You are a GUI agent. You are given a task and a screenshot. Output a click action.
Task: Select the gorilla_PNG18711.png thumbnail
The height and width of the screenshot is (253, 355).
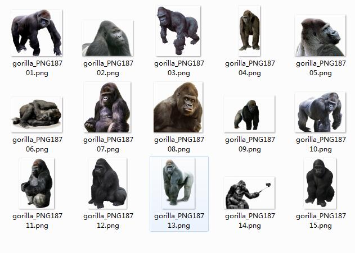tap(37, 183)
